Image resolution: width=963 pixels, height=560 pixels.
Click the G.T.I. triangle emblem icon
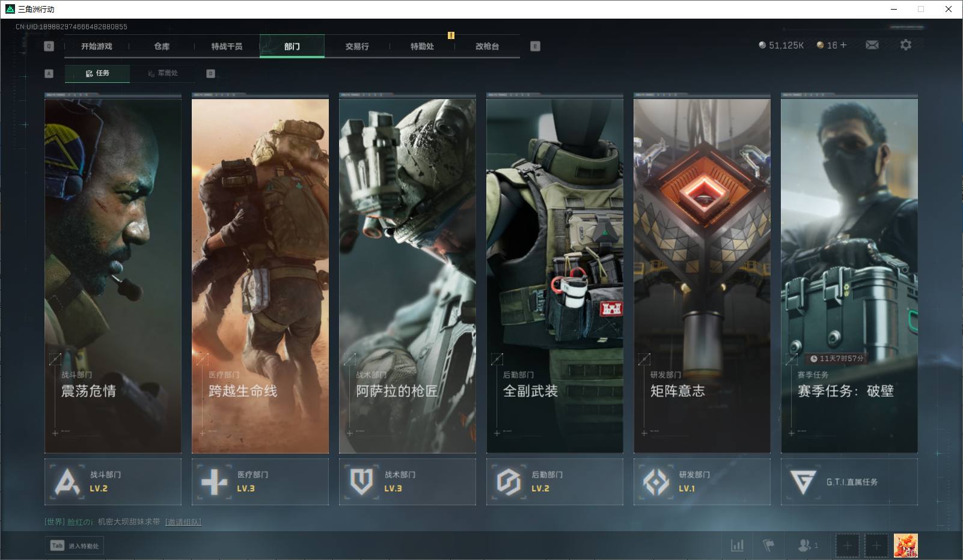click(803, 482)
